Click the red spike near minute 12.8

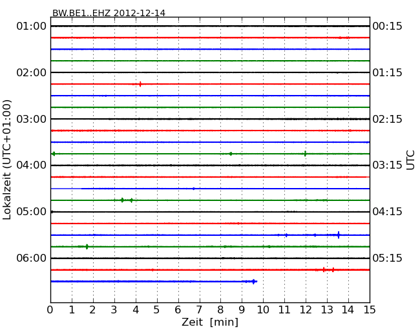324,270
